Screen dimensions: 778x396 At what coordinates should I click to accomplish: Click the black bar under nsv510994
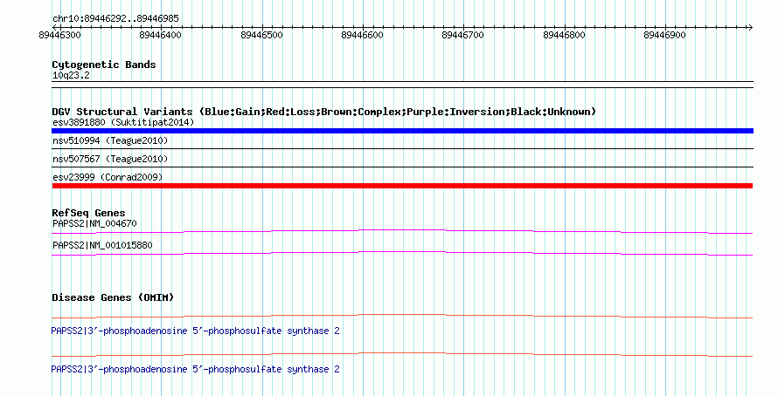click(x=402, y=148)
